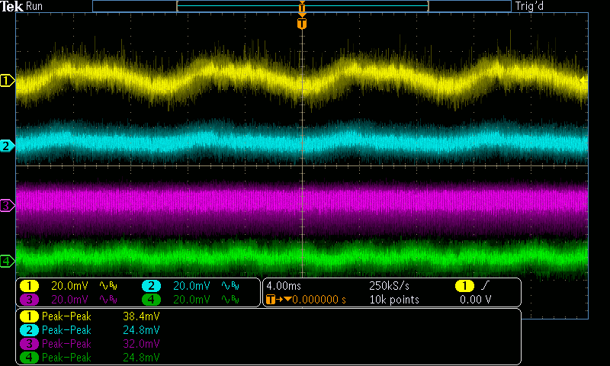This screenshot has height=366, width=610.
Task: Toggle the Run acquisition status
Action: (35, 6)
